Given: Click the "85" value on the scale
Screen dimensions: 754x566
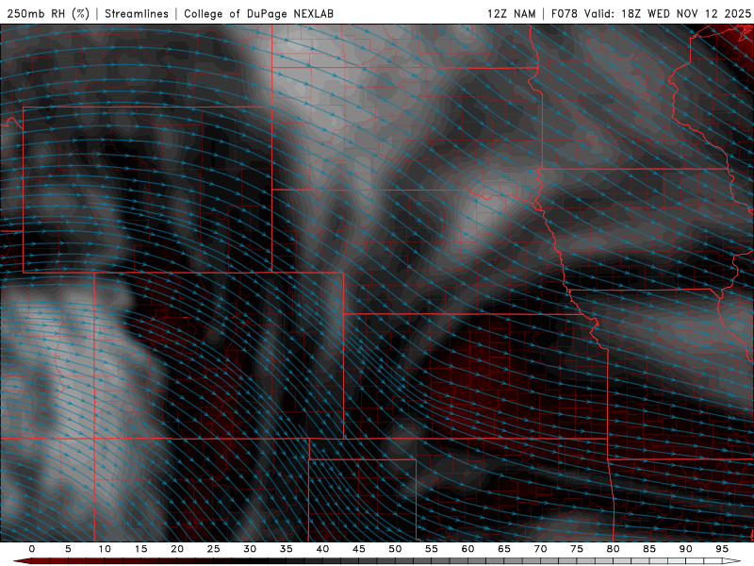Looking at the screenshot, I should click(x=649, y=549).
